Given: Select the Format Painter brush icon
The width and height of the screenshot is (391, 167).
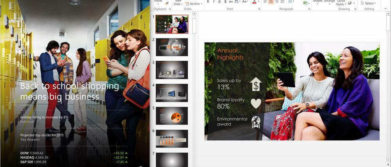Looking at the screenshot, I should [167, 3].
